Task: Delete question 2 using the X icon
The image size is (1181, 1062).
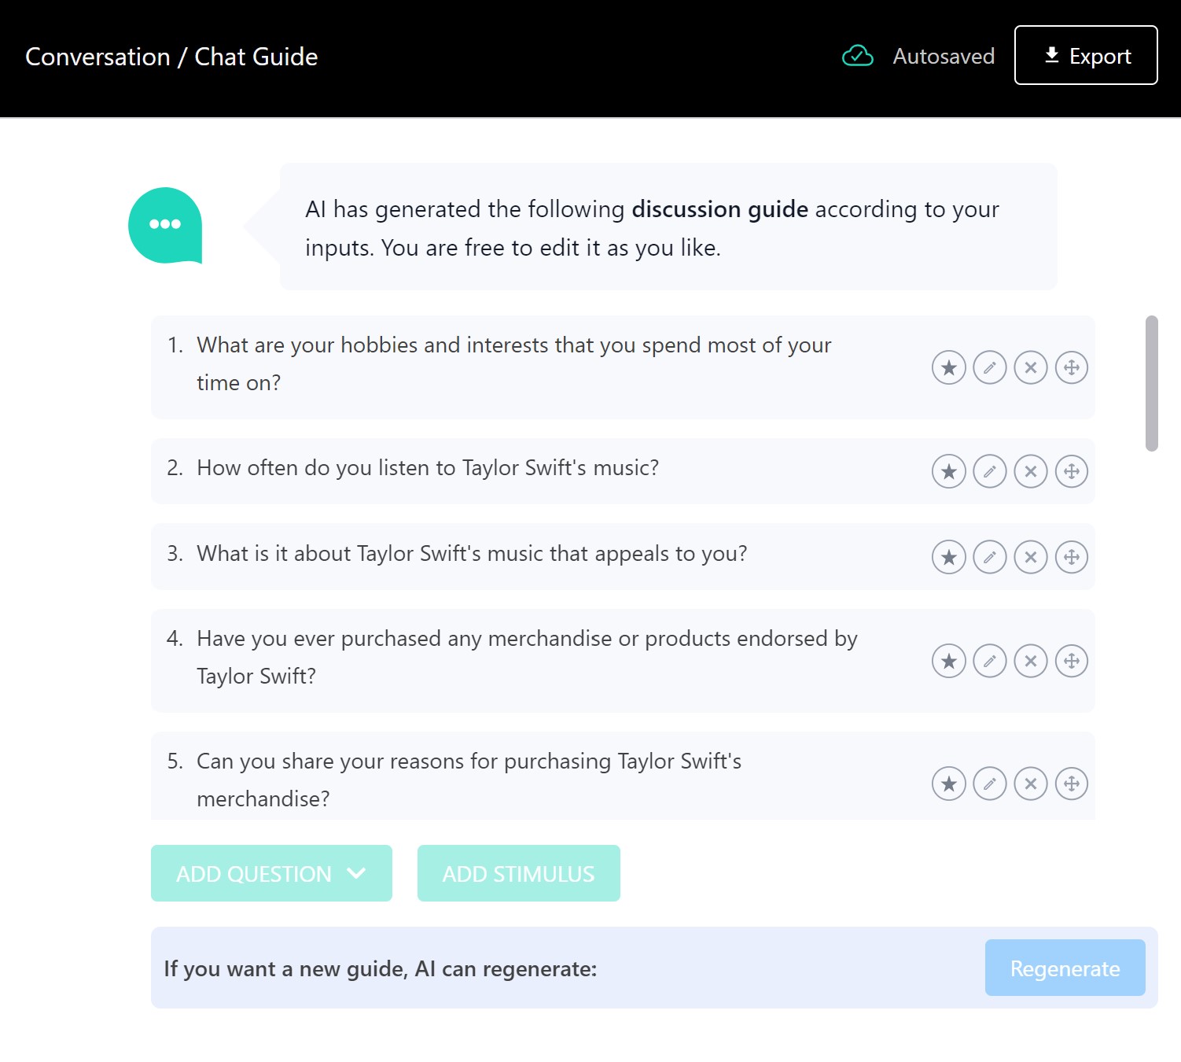Action: coord(1031,471)
